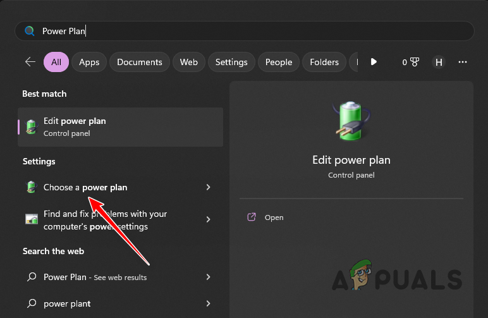Switch to the Settings filter tab

click(231, 62)
